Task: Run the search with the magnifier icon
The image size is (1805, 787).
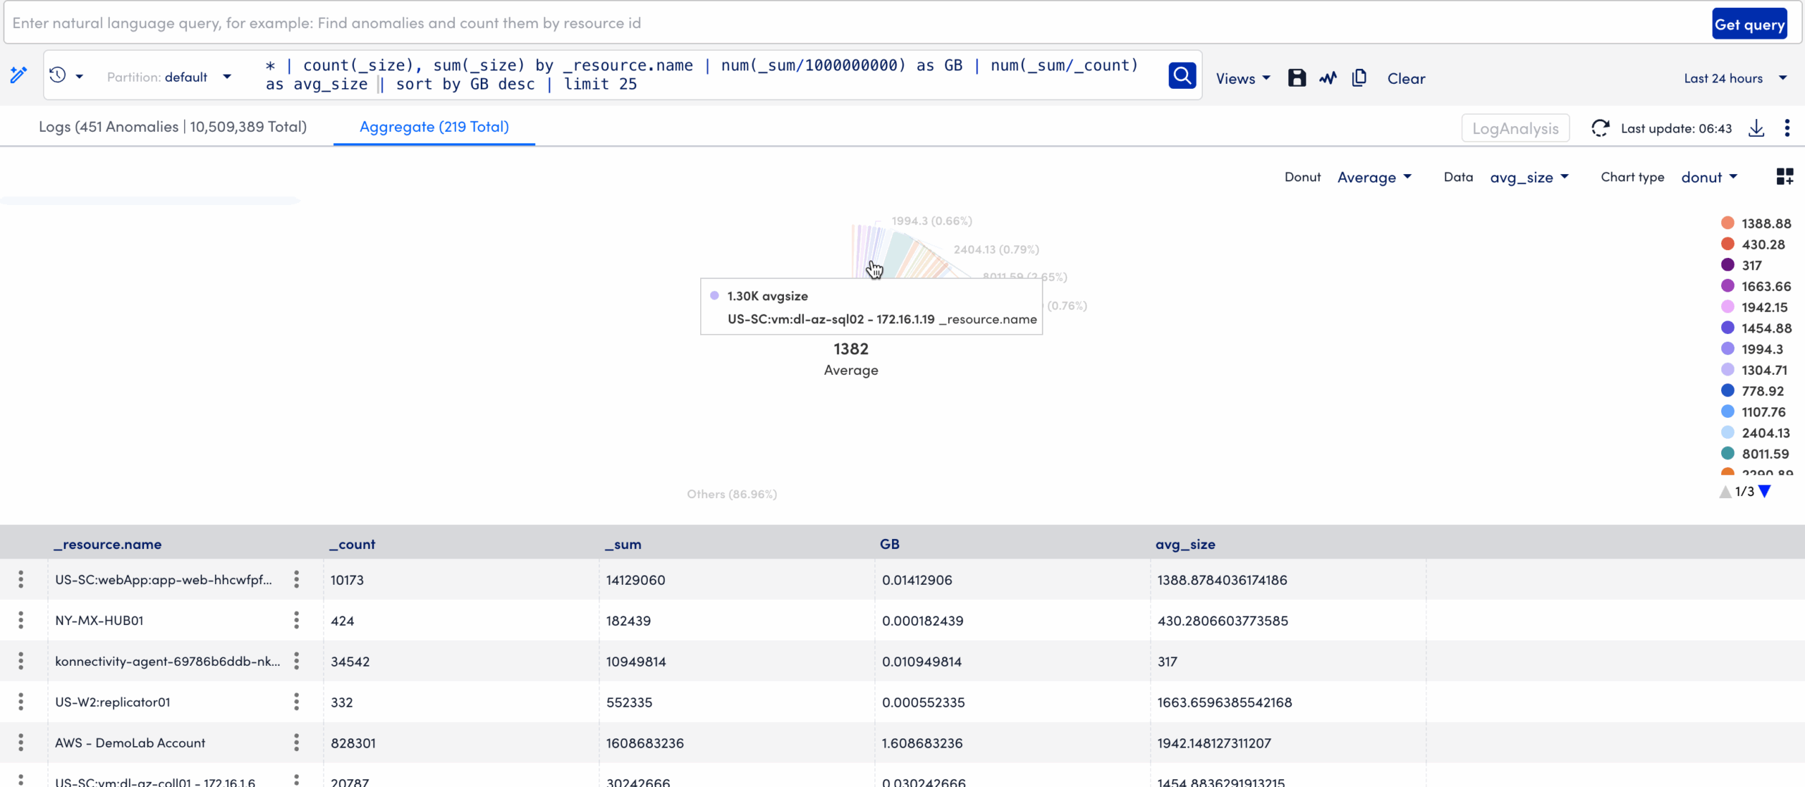Action: coord(1182,75)
